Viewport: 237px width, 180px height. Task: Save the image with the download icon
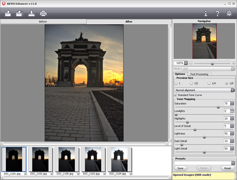(31, 13)
